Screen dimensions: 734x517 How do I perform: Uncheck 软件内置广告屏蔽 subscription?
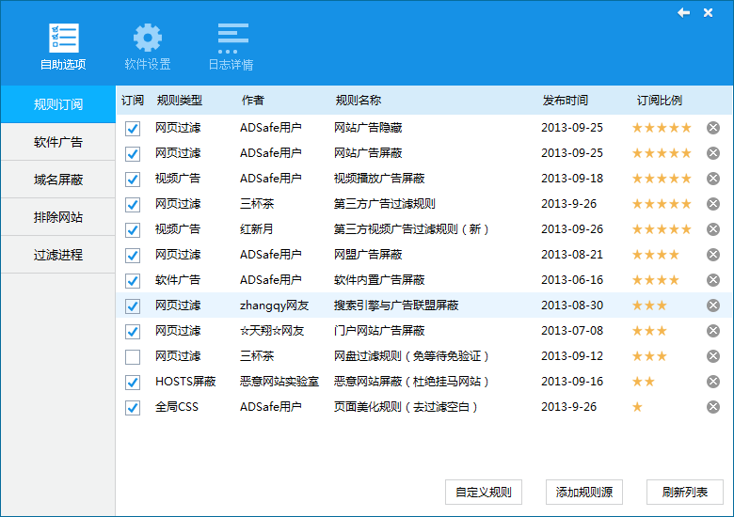tap(133, 281)
